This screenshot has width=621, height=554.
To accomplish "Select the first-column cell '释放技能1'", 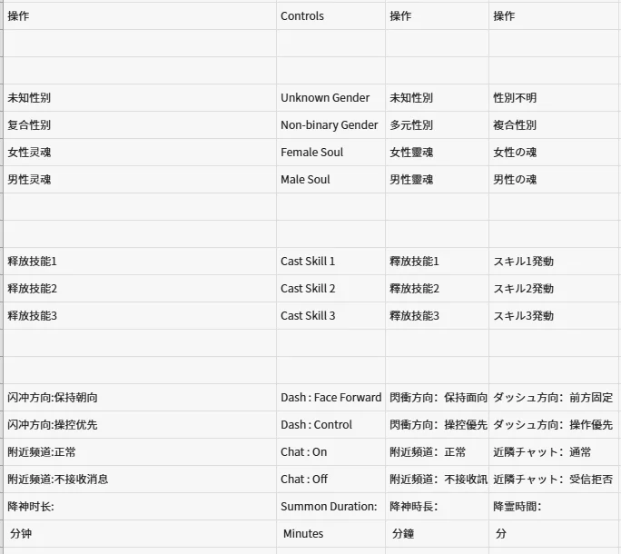I will 140,262.
